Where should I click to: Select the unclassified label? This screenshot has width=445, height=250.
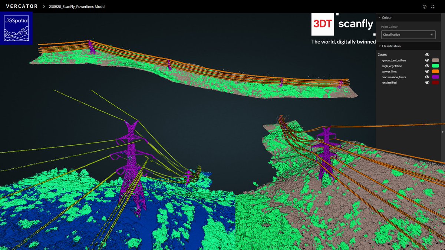pos(389,83)
